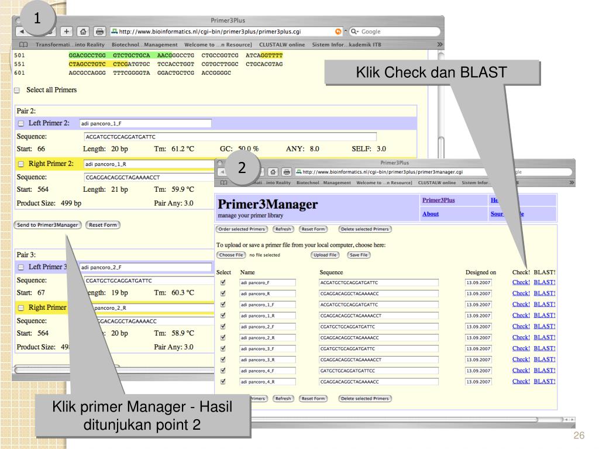This screenshot has width=599, height=449.
Task: Click the home icon in Primer3Plus window 1
Action: [83, 32]
